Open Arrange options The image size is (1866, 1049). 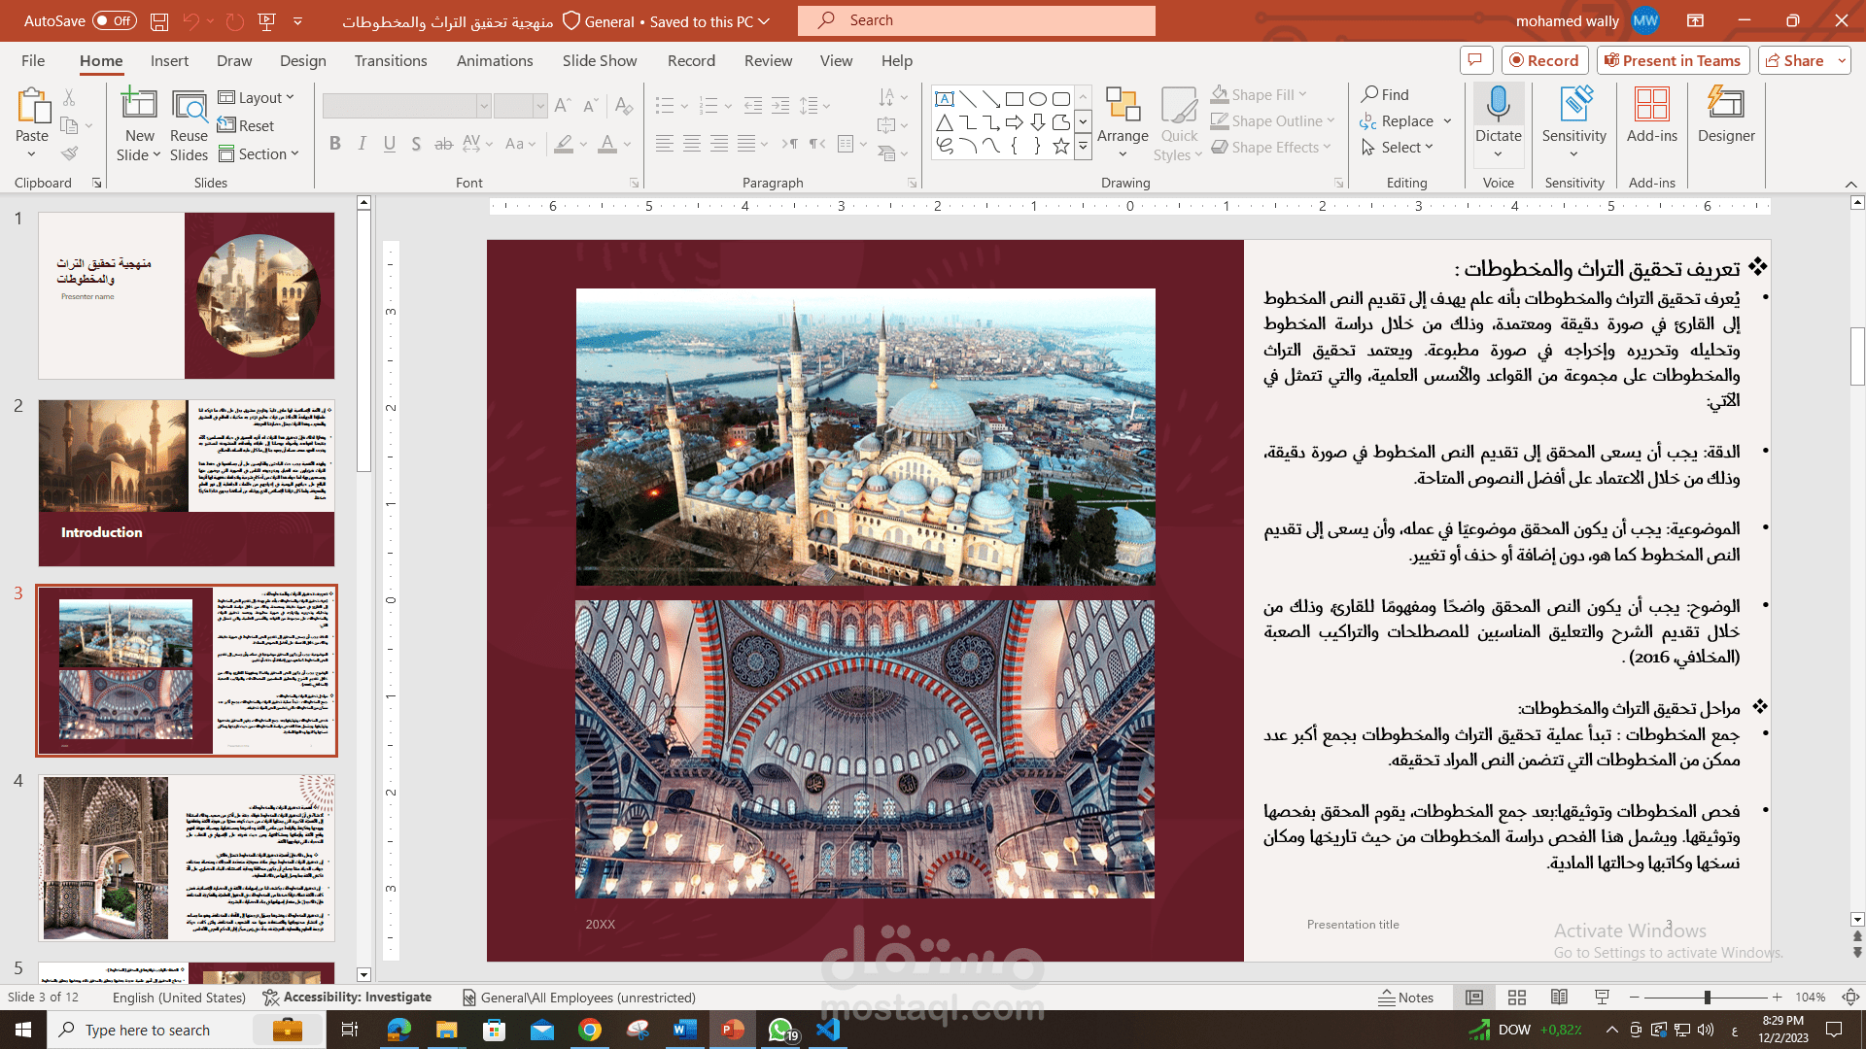point(1123,124)
